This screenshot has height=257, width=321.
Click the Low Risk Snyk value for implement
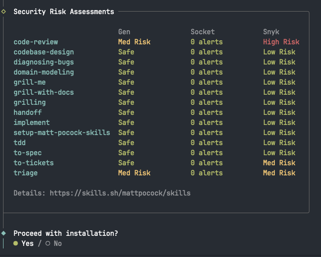(x=279, y=122)
